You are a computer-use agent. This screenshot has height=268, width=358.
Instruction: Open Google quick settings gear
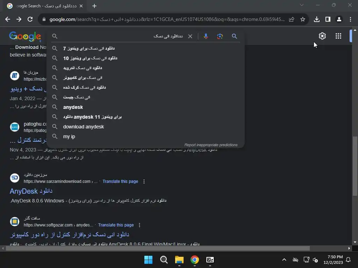tap(322, 36)
